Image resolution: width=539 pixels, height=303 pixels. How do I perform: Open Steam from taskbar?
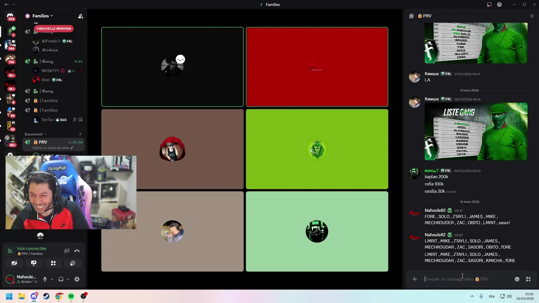[46, 296]
